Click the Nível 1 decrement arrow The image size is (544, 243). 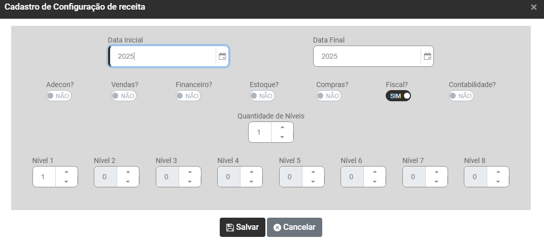66,182
